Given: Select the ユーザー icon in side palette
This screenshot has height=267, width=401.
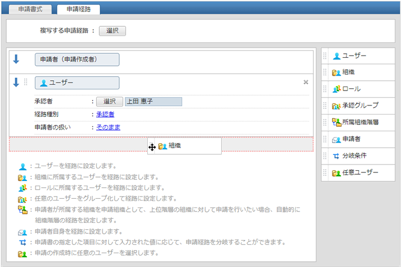Looking at the screenshot, I should pos(337,56).
